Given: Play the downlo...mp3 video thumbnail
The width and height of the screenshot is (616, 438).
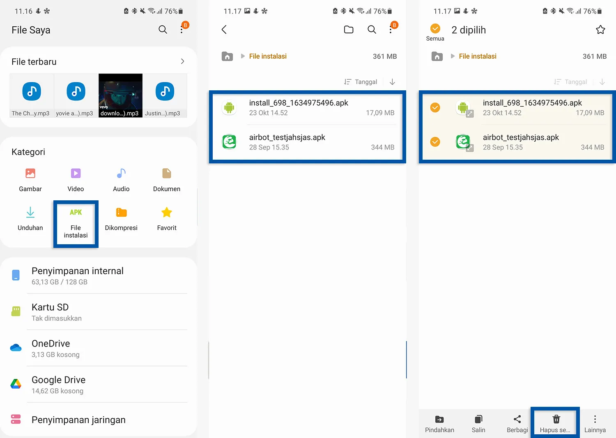Looking at the screenshot, I should coord(120,95).
